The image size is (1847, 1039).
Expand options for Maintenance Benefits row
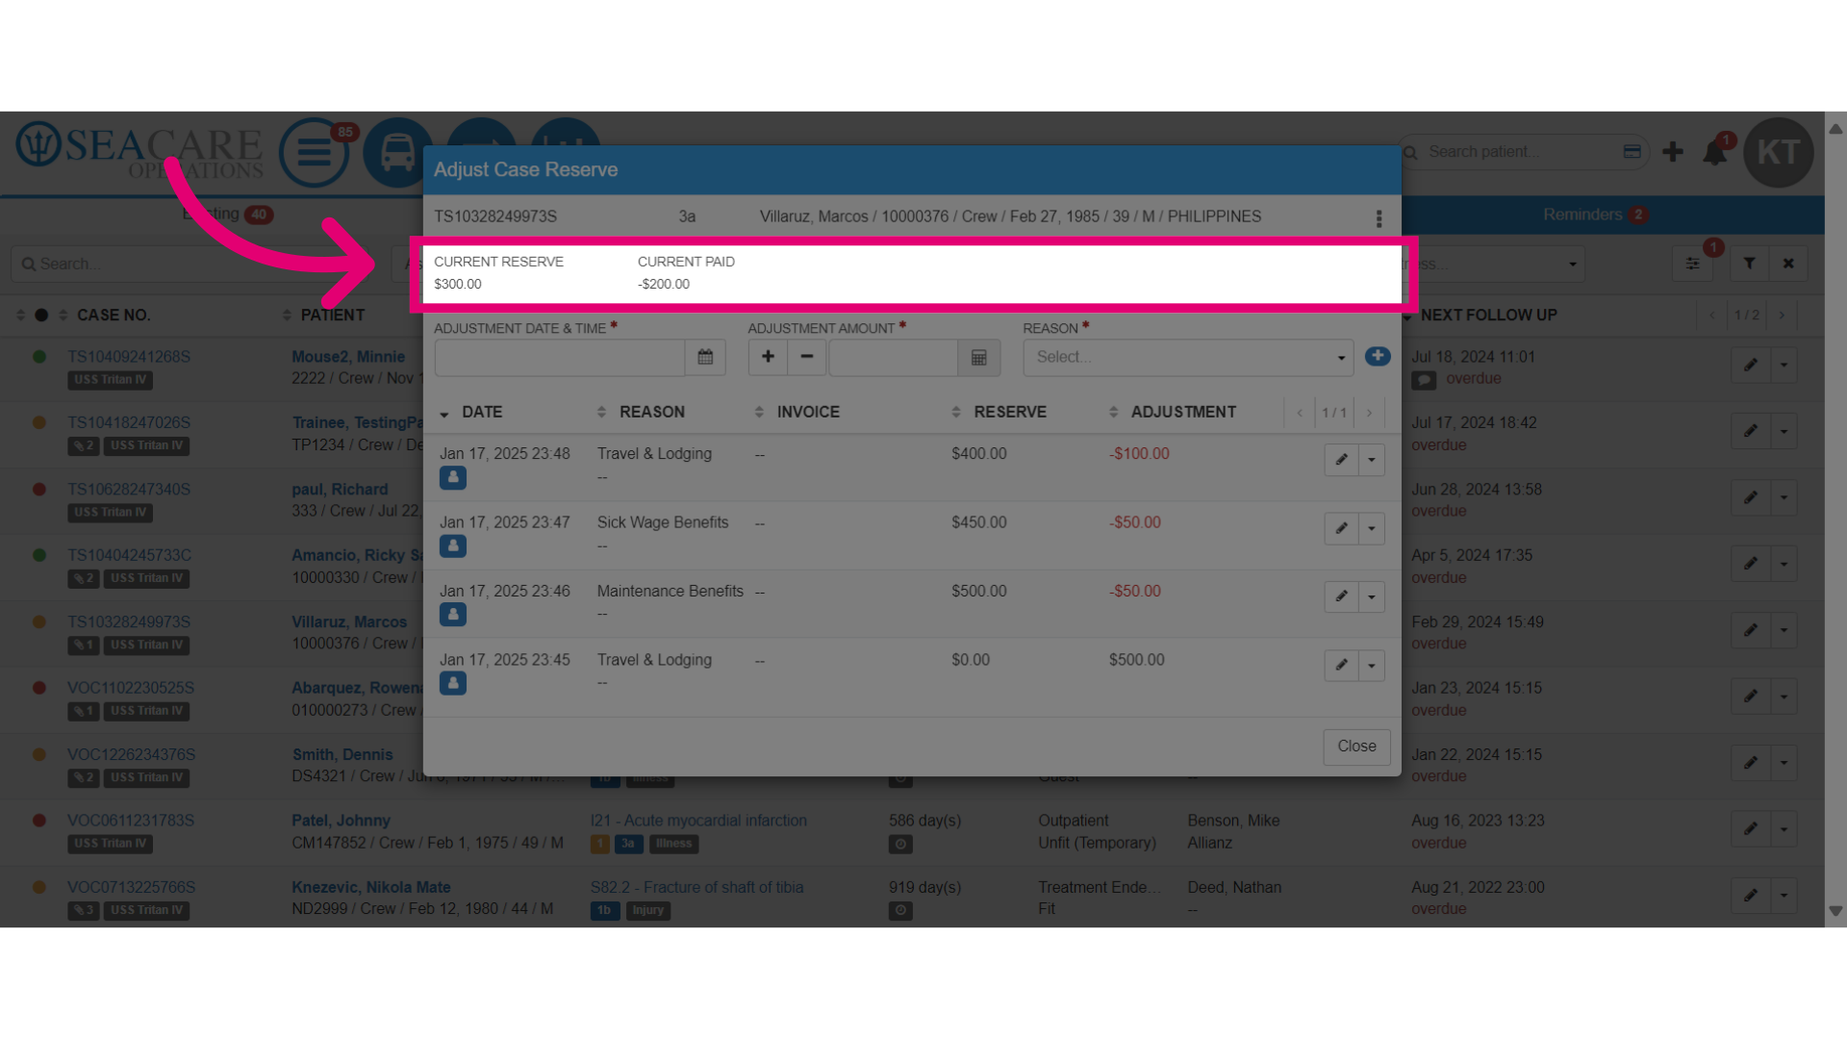click(x=1372, y=596)
